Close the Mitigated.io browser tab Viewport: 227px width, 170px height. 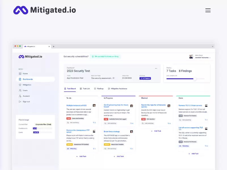[49, 46]
